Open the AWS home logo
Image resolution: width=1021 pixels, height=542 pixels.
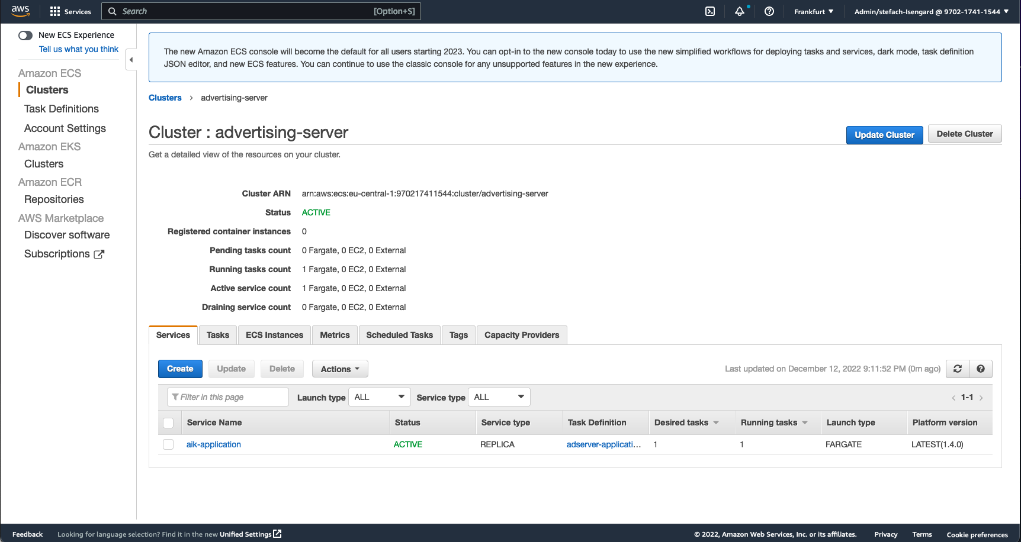(x=20, y=11)
